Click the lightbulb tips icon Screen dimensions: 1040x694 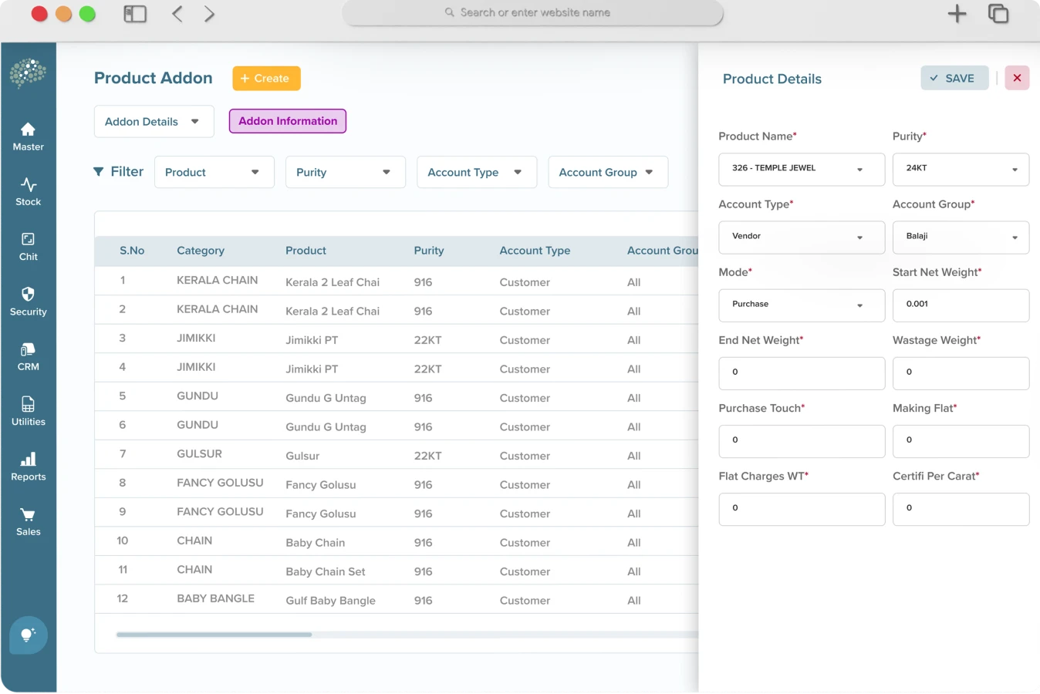[28, 635]
